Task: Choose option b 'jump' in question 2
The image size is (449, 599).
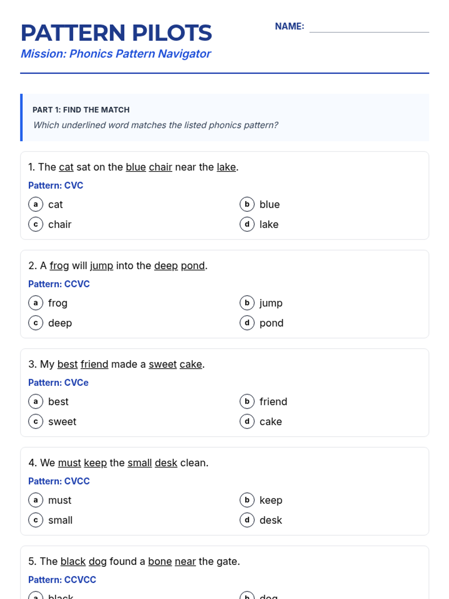Action: tap(247, 303)
